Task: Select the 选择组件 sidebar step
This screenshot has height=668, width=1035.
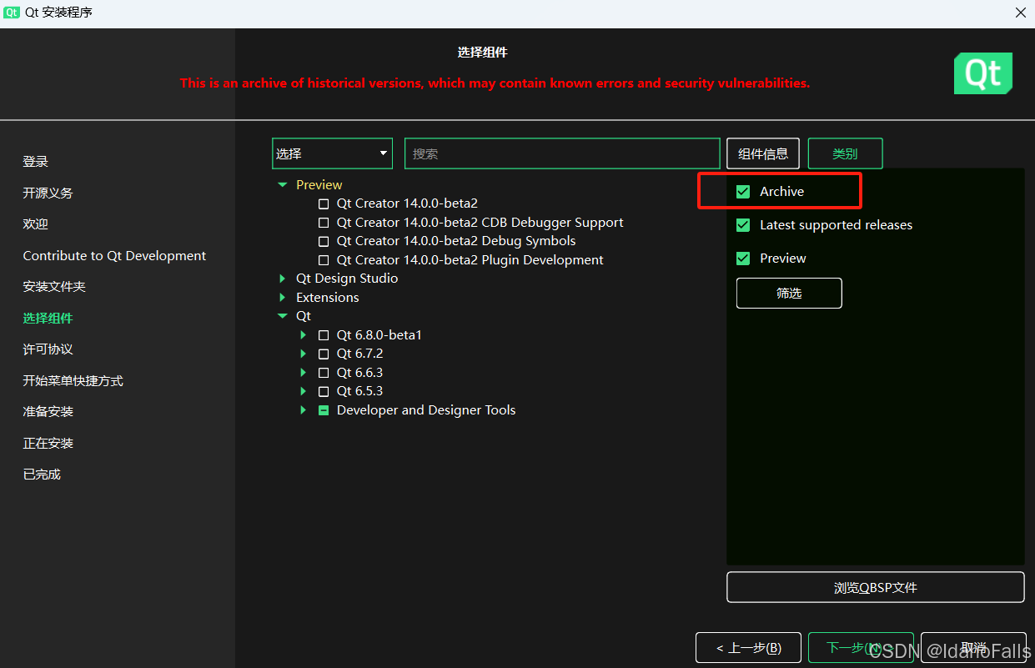Action: click(48, 319)
